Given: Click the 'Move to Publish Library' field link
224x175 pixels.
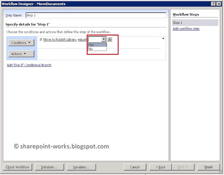Looking at the screenshot, I should [60, 40].
